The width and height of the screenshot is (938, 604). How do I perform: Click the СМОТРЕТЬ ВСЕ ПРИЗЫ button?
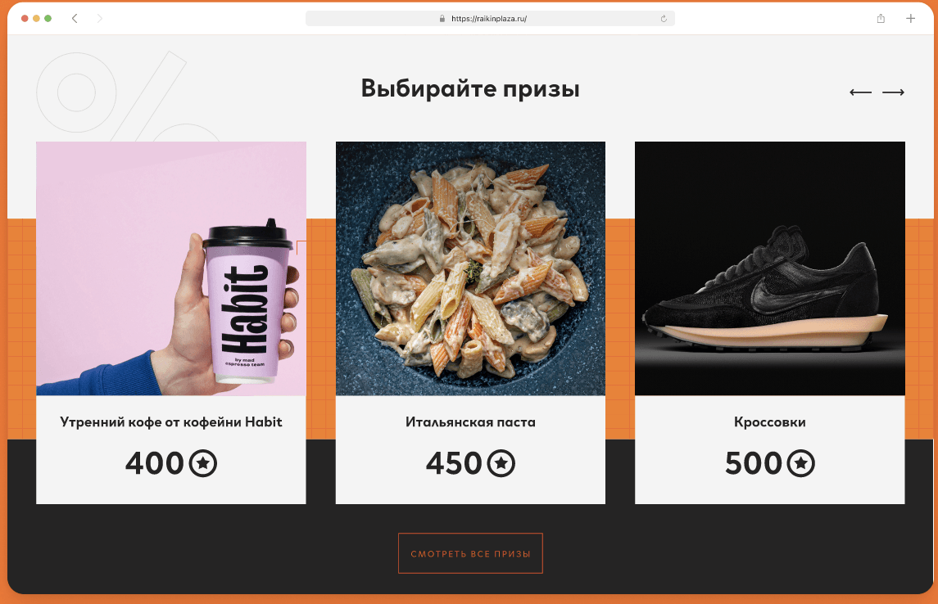470,553
